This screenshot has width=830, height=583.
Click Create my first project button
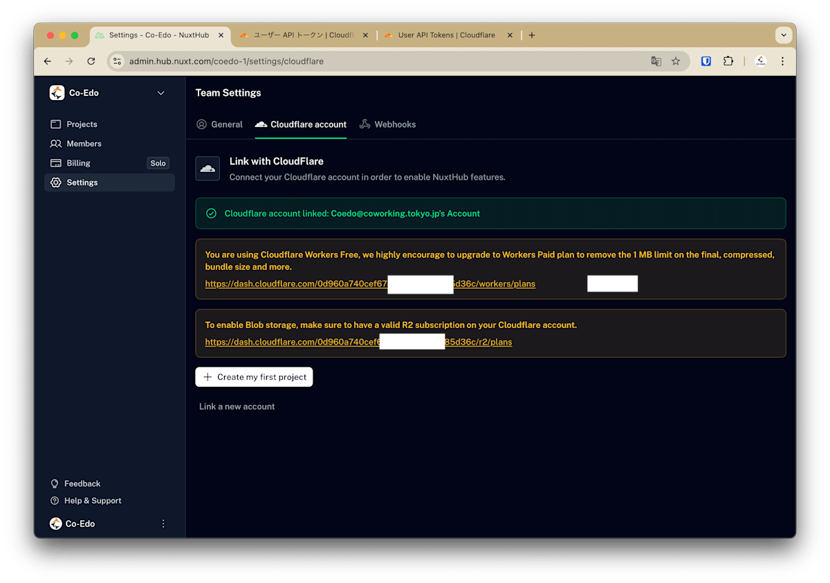254,377
